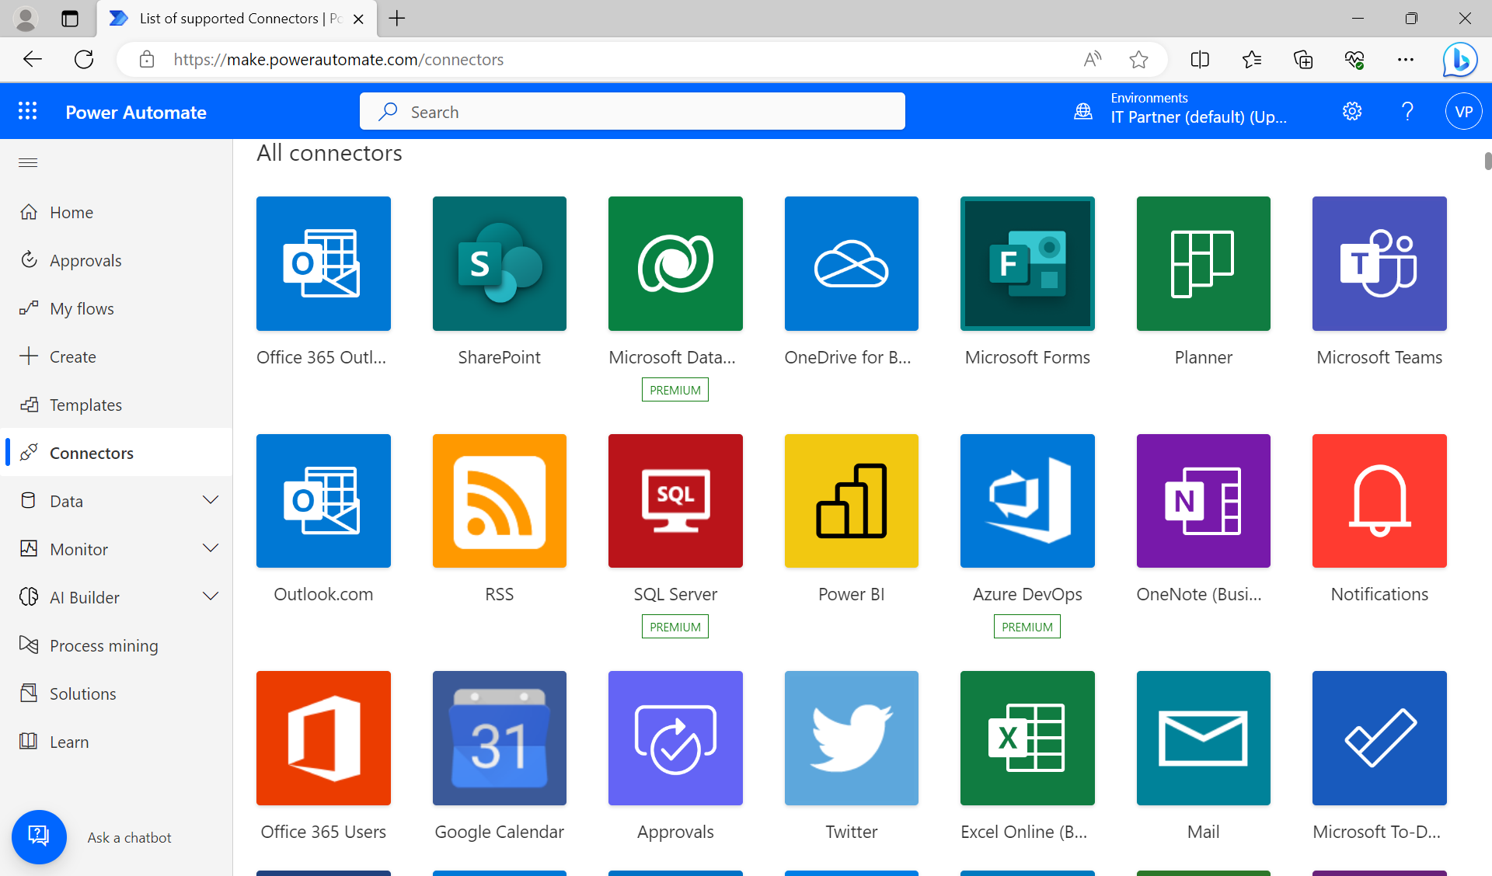
Task: Expand the Monitor section chevron
Action: click(x=210, y=548)
